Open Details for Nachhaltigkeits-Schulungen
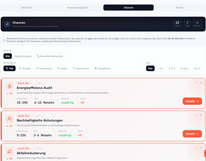Screen dimensions: 206x161 (x=192, y=134)
